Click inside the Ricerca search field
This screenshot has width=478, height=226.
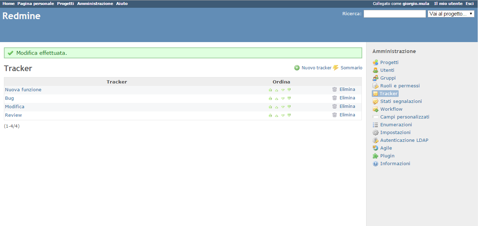[394, 14]
